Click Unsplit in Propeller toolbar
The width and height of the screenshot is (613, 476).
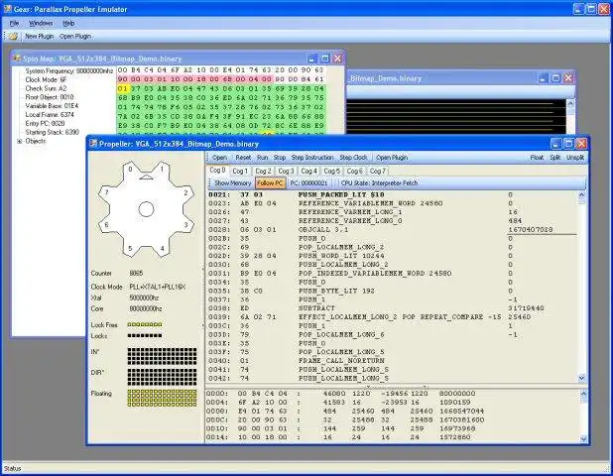tap(575, 157)
